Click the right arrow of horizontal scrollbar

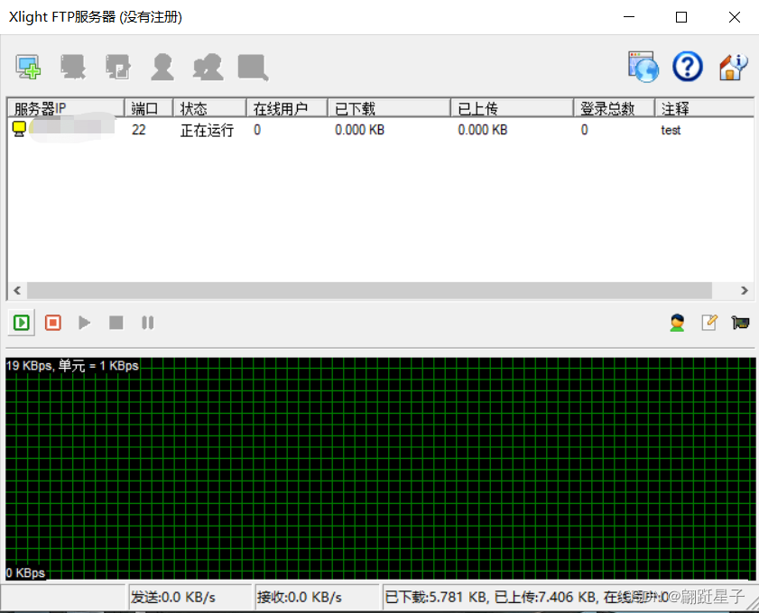coord(745,290)
